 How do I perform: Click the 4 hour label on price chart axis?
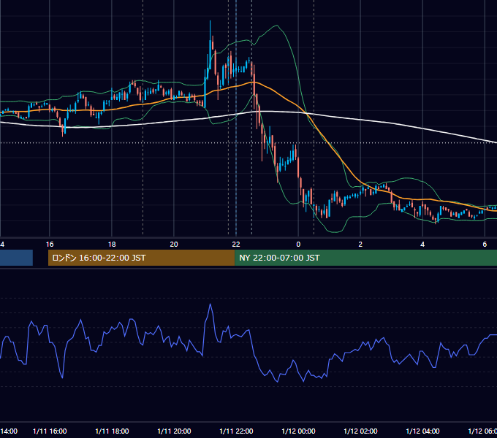422,245
